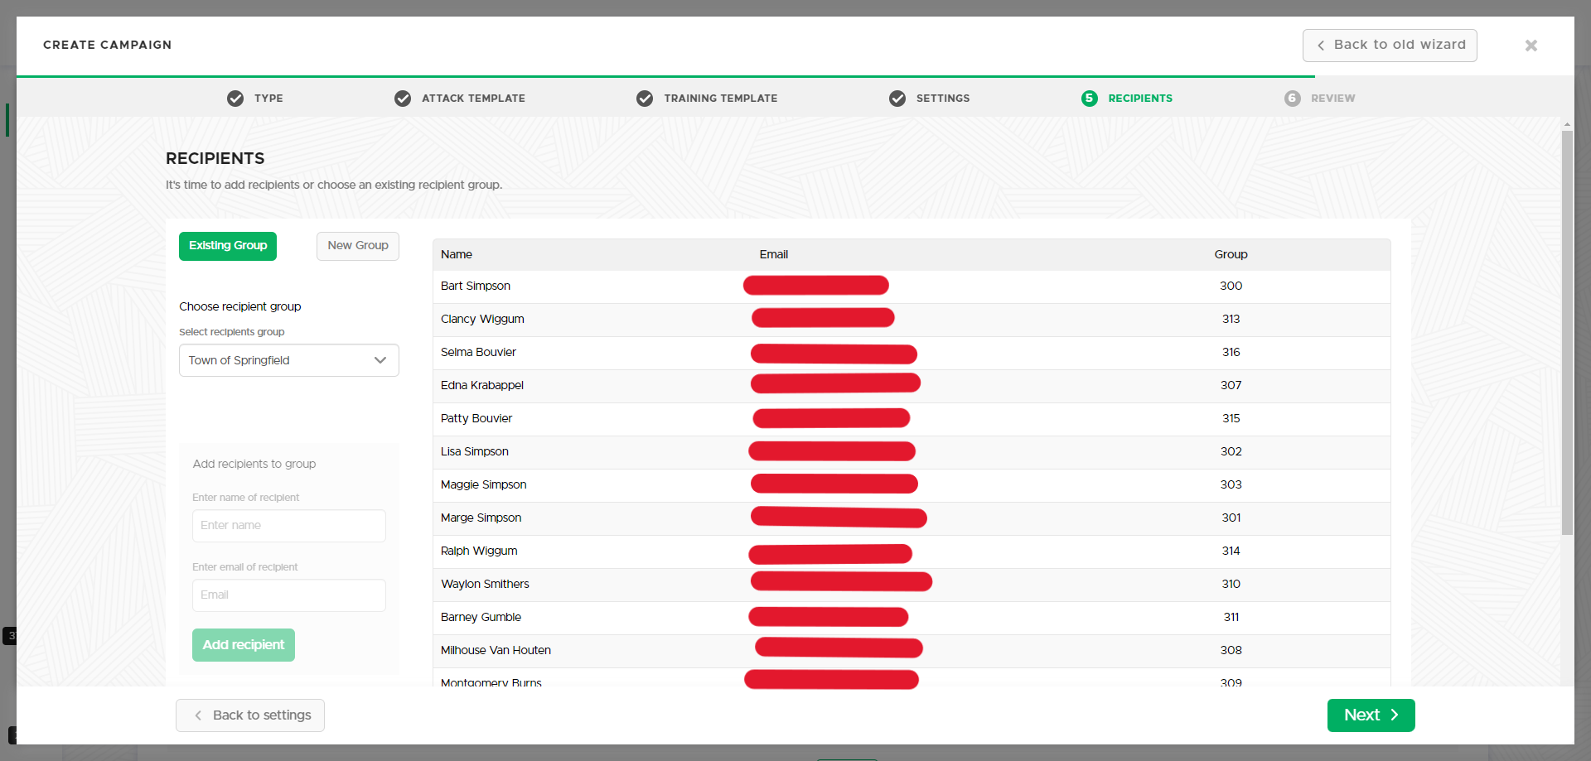Select the Selma Bouvier row
The width and height of the screenshot is (1591, 761).
pos(912,353)
